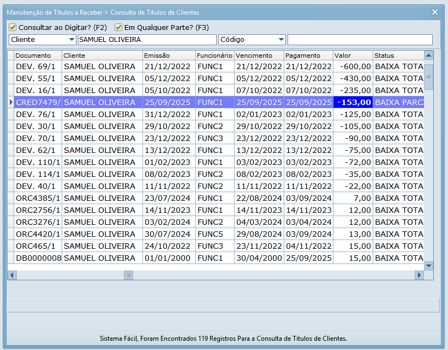Click the SAMUEL OLIVEIRA search text field
The image size is (448, 350).
[147, 40]
